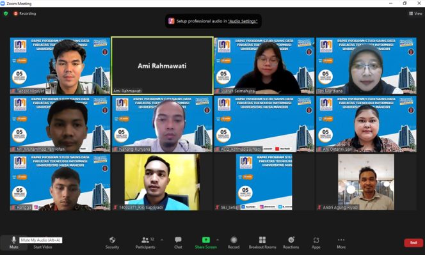Open the Security shield icon
Image resolution: width=425 pixels, height=255 pixels.
[x=112, y=240]
